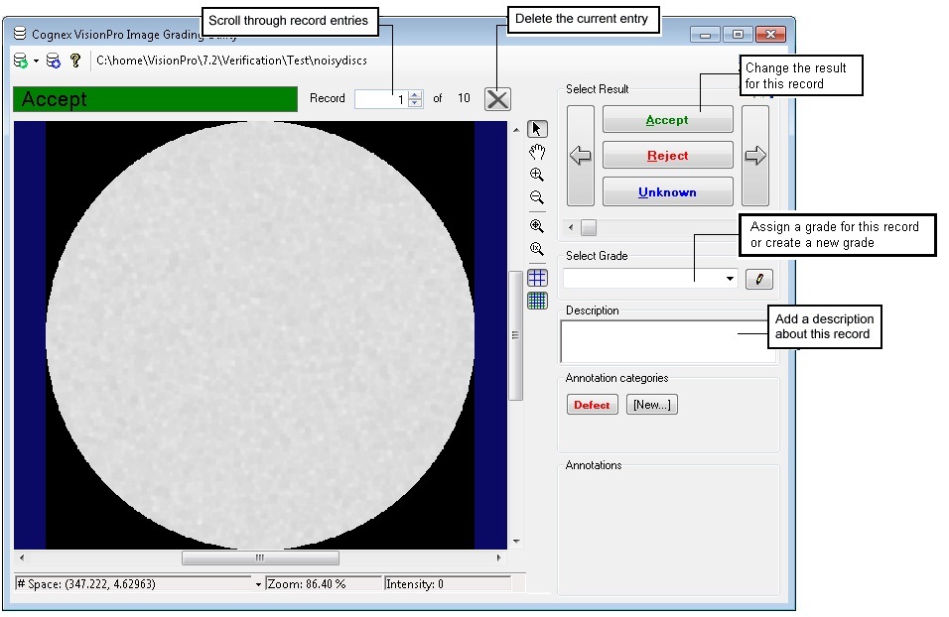The image size is (949, 617).
Task: Open the Space coordinate dropdown
Action: [x=258, y=583]
